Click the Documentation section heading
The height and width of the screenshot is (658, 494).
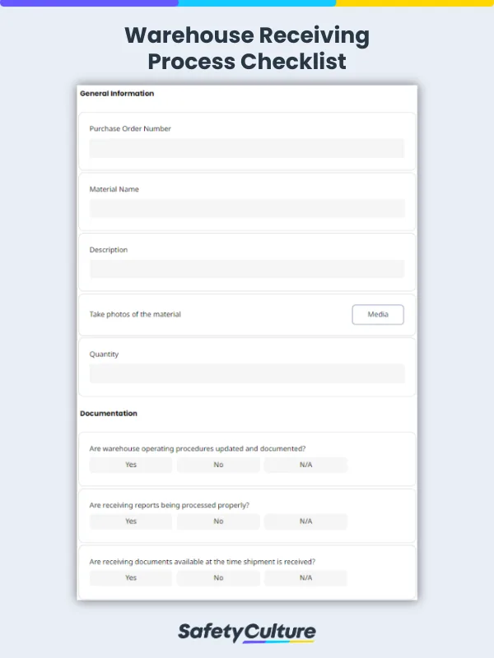pyautogui.click(x=109, y=413)
